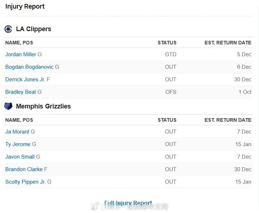This screenshot has width=259, height=213.
Task: Open the Full Injury Report link
Action: point(128,203)
